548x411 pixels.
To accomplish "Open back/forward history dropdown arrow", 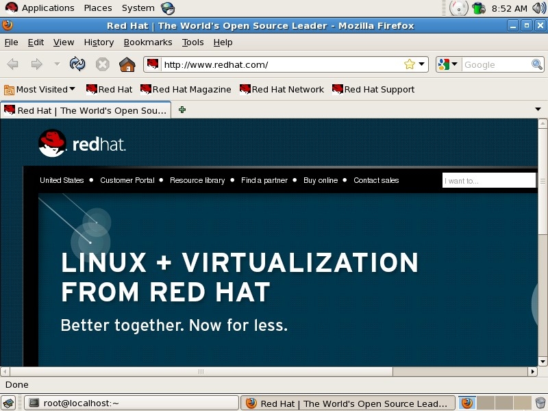I will [57, 64].
